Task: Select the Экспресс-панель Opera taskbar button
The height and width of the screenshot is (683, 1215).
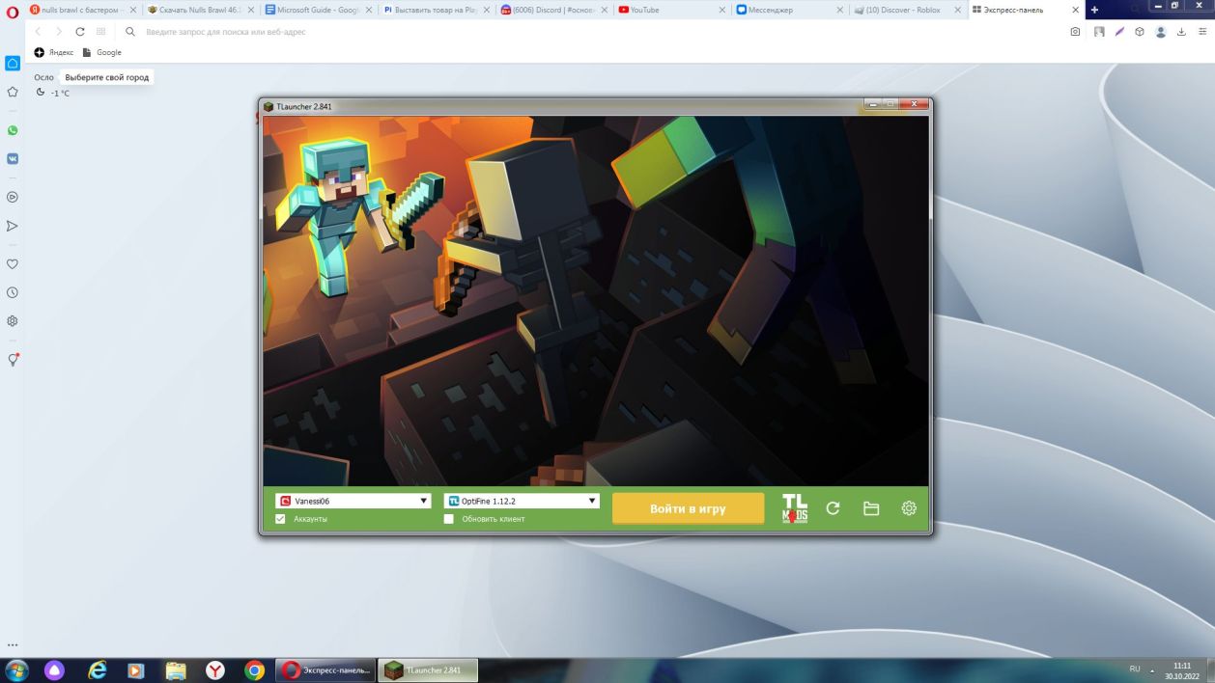Action: pos(325,670)
